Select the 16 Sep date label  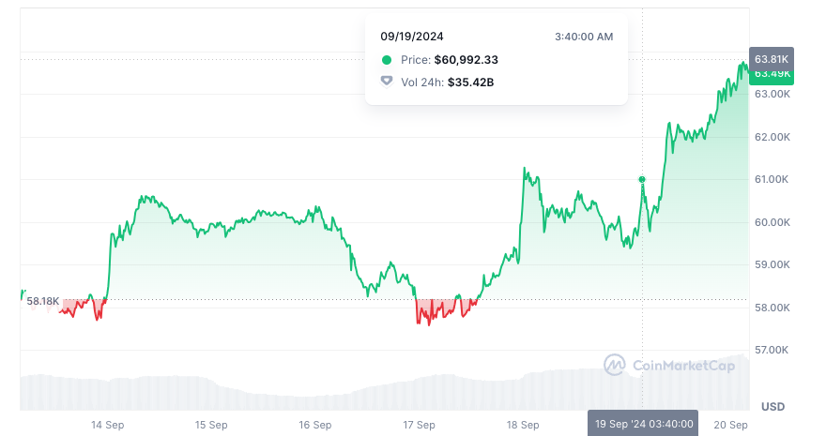pos(315,424)
